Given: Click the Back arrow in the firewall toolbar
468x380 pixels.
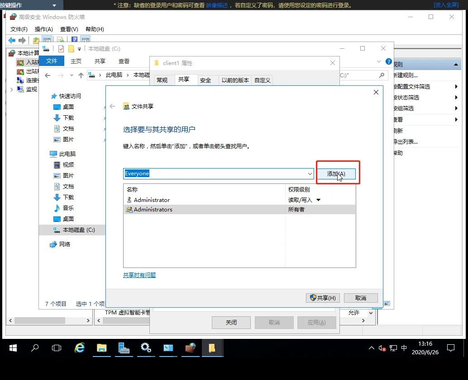Looking at the screenshot, I should [11, 40].
